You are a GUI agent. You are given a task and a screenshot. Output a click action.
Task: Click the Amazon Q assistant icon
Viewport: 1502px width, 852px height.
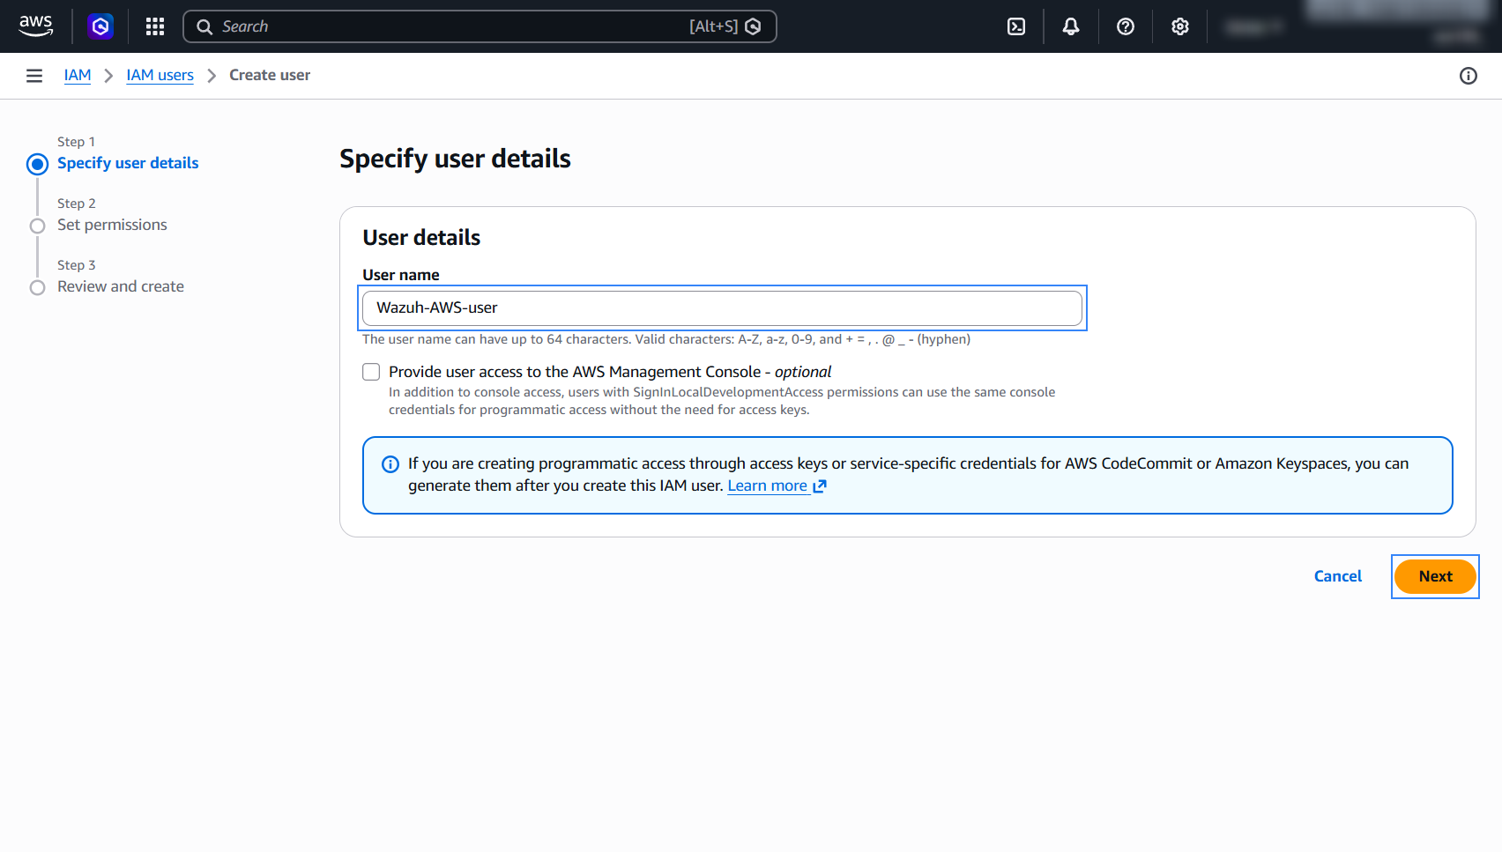pos(100,26)
